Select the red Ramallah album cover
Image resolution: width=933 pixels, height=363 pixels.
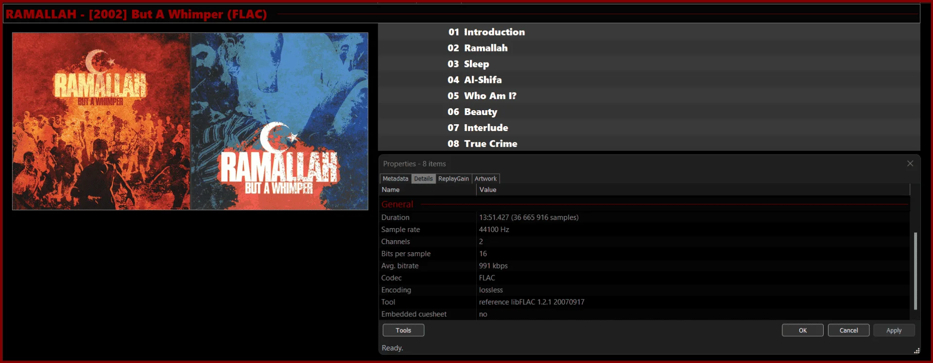click(101, 121)
